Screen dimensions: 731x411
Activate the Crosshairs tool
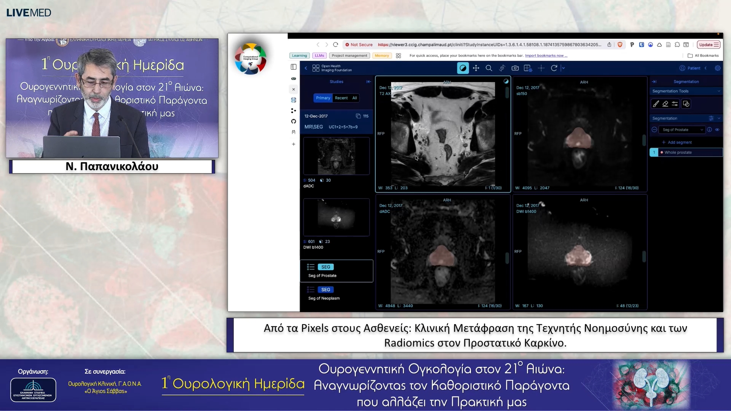pos(541,68)
